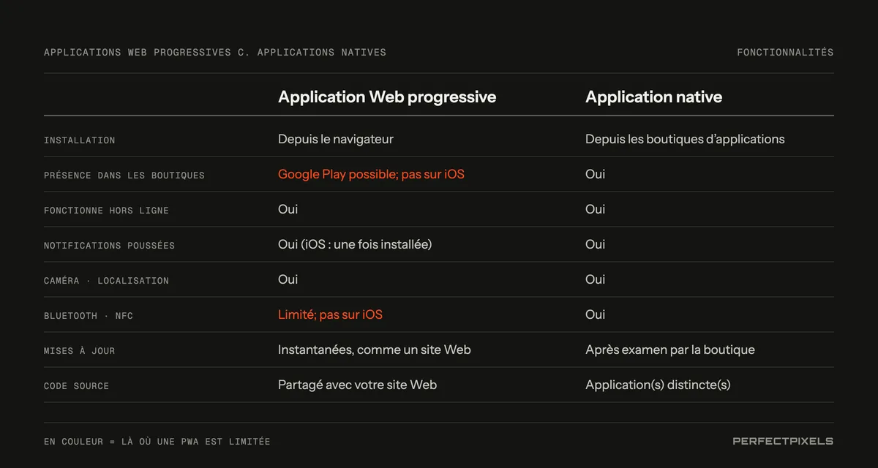
Task: Select the "CODE SOURCE" row label
Action: pos(76,386)
